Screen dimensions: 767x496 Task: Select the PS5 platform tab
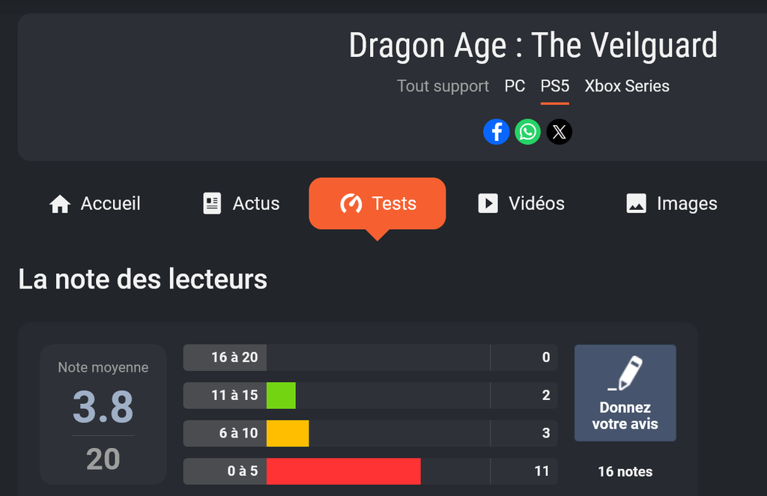point(555,86)
